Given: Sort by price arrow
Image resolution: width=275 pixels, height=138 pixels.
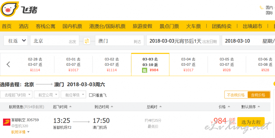Looking at the screenshot, I should [229, 106].
